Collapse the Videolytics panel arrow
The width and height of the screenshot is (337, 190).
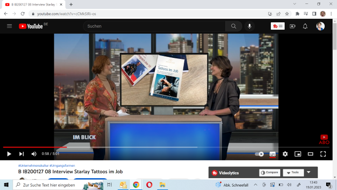pyautogui.click(x=309, y=172)
